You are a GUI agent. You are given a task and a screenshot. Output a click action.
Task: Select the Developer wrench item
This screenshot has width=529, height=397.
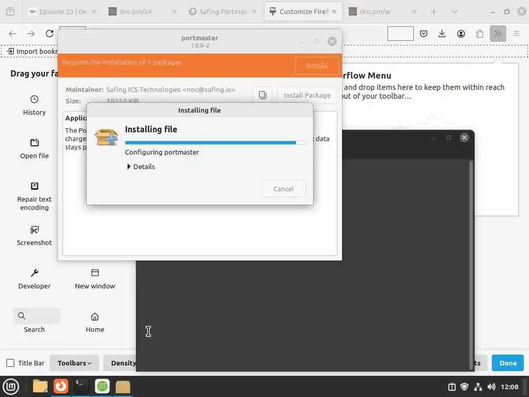click(x=34, y=279)
